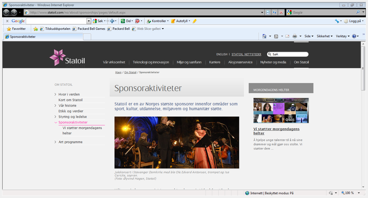Show hidden command bar items with chevron
This screenshot has height=198, width=368.
point(364,34)
